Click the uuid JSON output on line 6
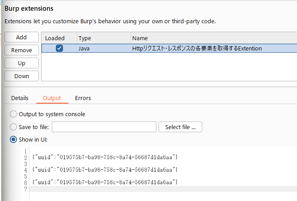Image resolution: width=297 pixels, height=201 pixels. (x=105, y=182)
